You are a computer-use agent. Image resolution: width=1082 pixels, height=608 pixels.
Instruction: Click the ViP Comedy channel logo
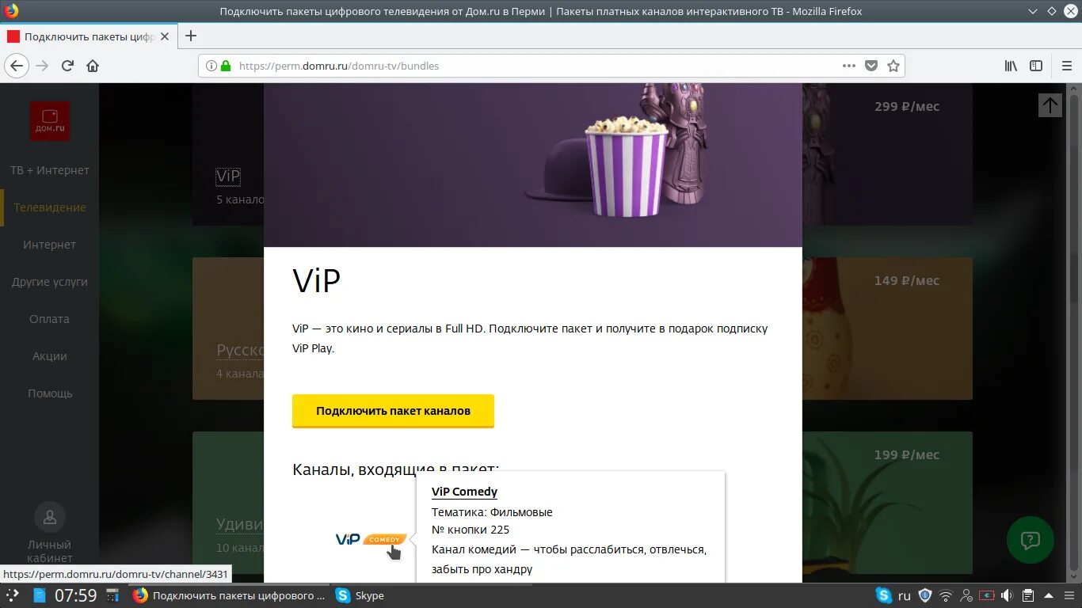[371, 539]
